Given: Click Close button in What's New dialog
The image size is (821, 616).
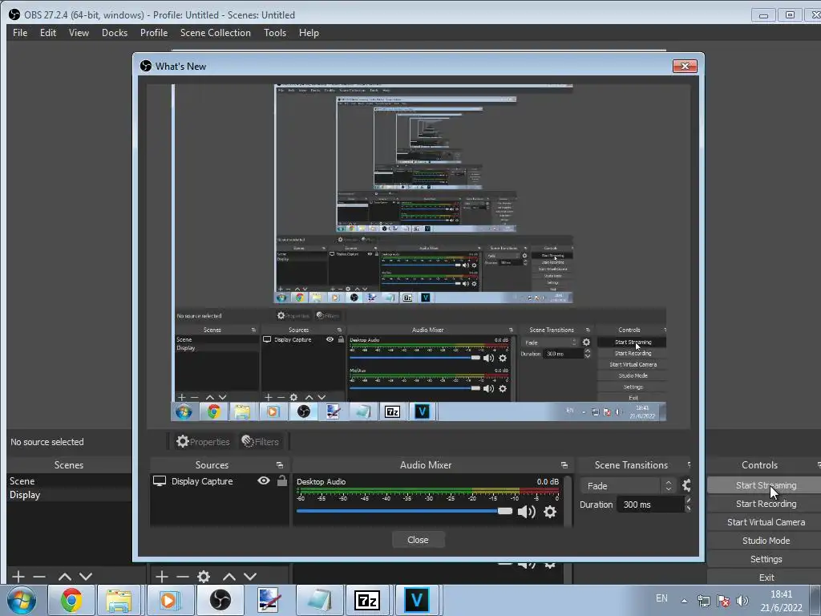Looking at the screenshot, I should tap(418, 540).
